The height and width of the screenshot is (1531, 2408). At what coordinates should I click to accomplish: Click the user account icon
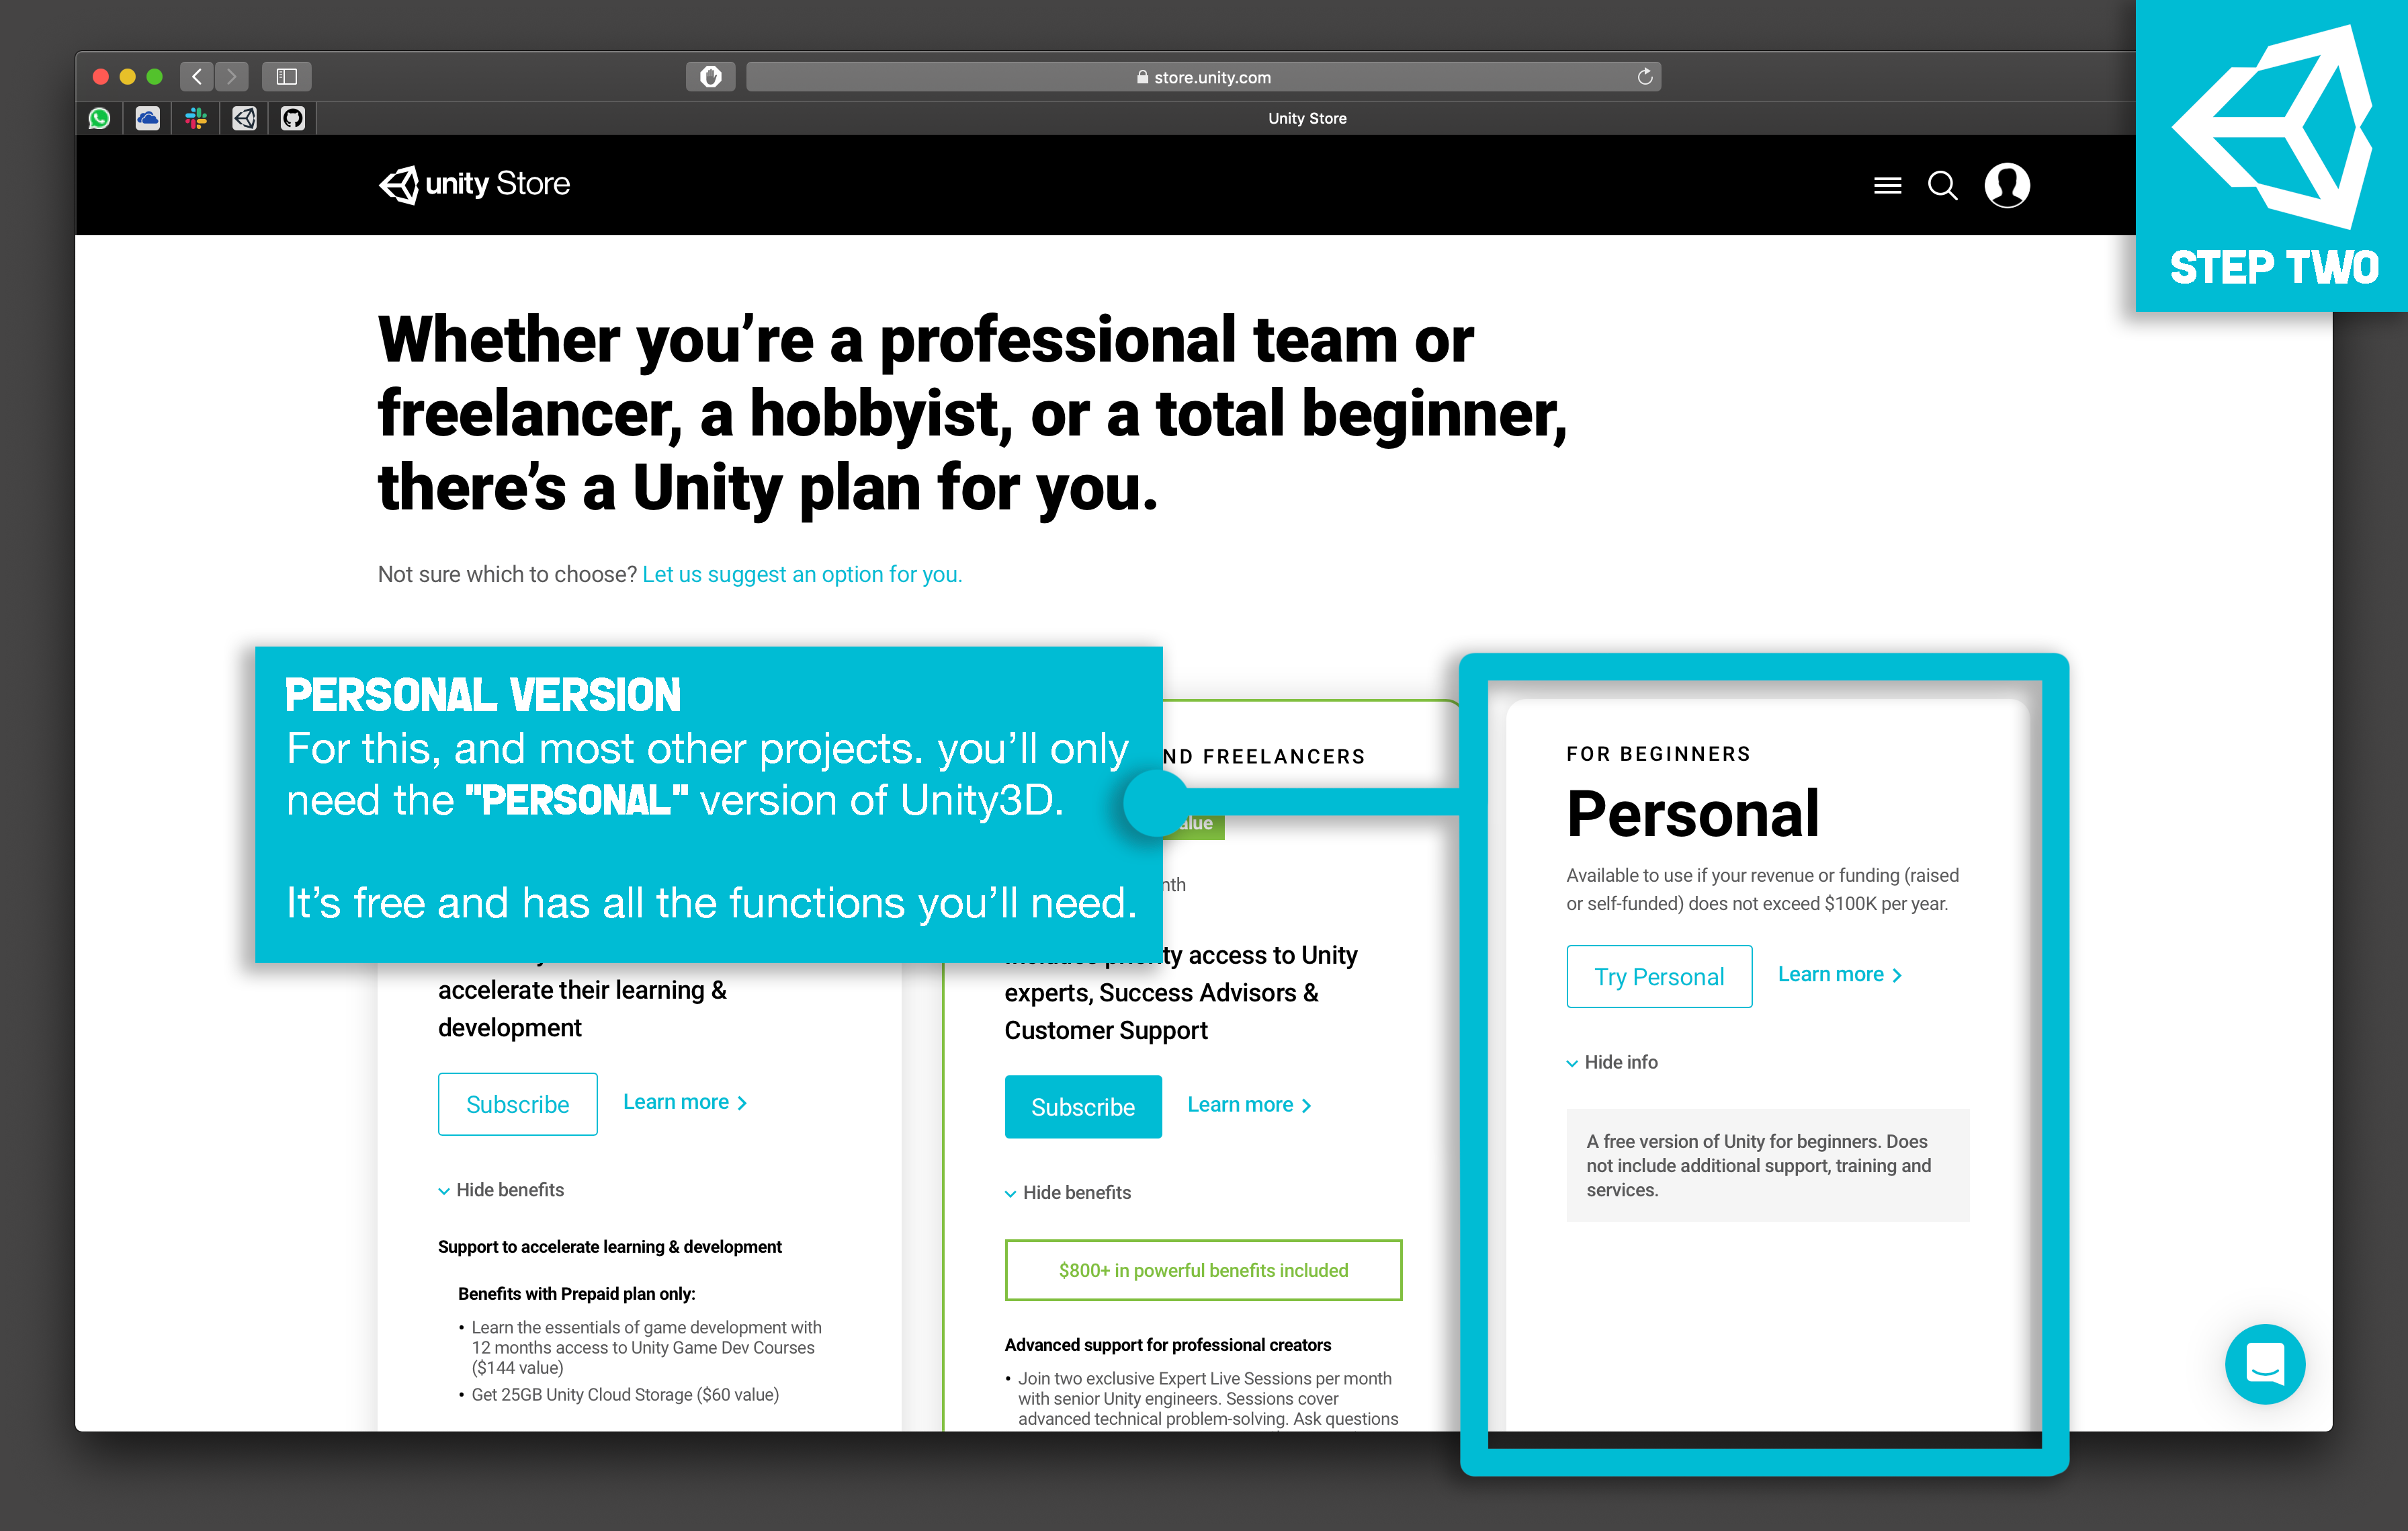click(x=2006, y=184)
